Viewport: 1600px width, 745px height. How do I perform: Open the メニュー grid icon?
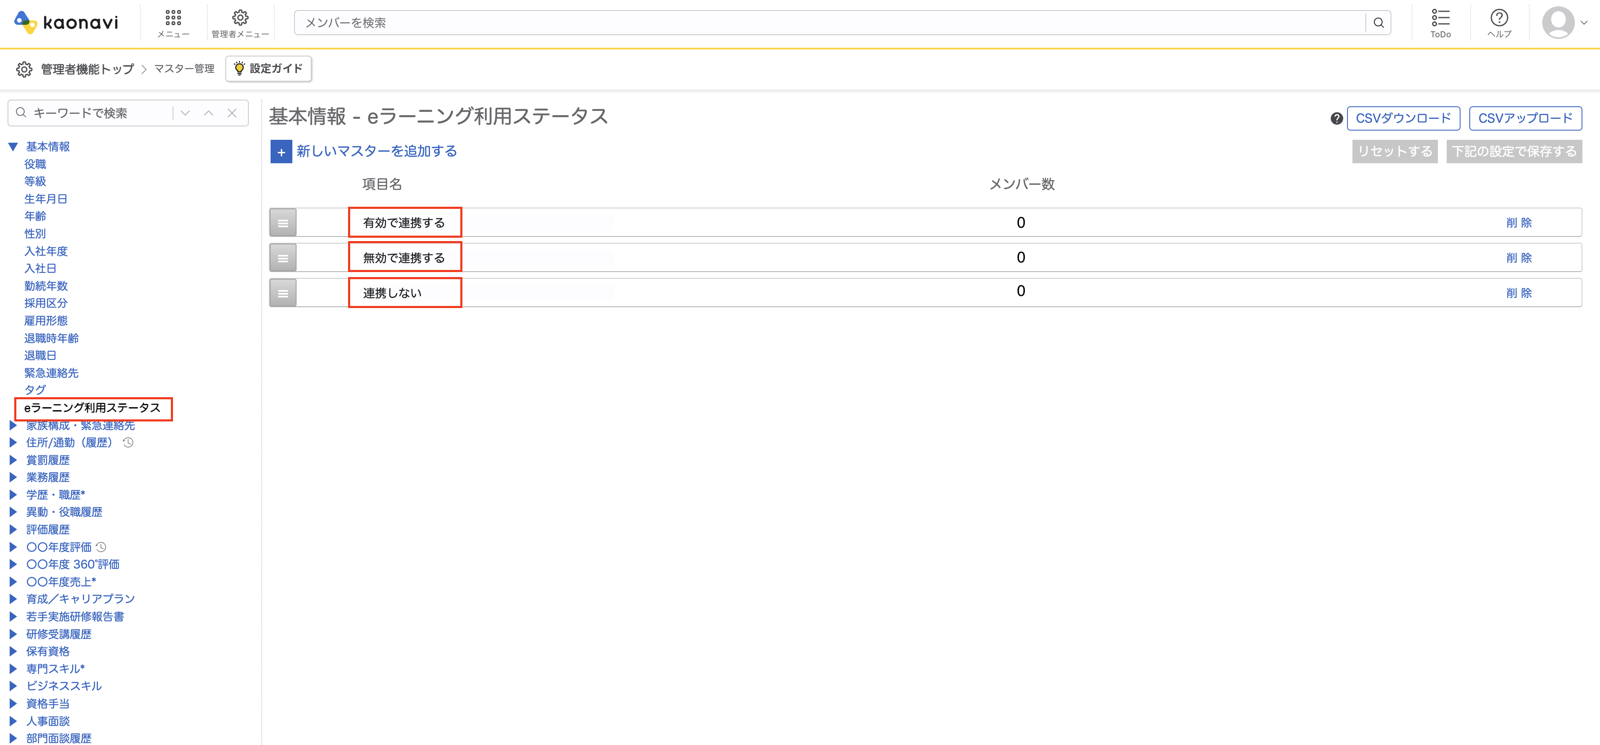point(173,18)
